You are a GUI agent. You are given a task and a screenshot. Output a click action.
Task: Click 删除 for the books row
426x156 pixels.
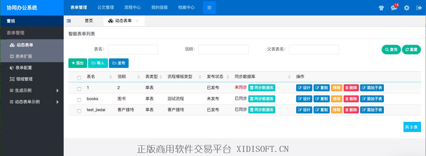click(351, 99)
